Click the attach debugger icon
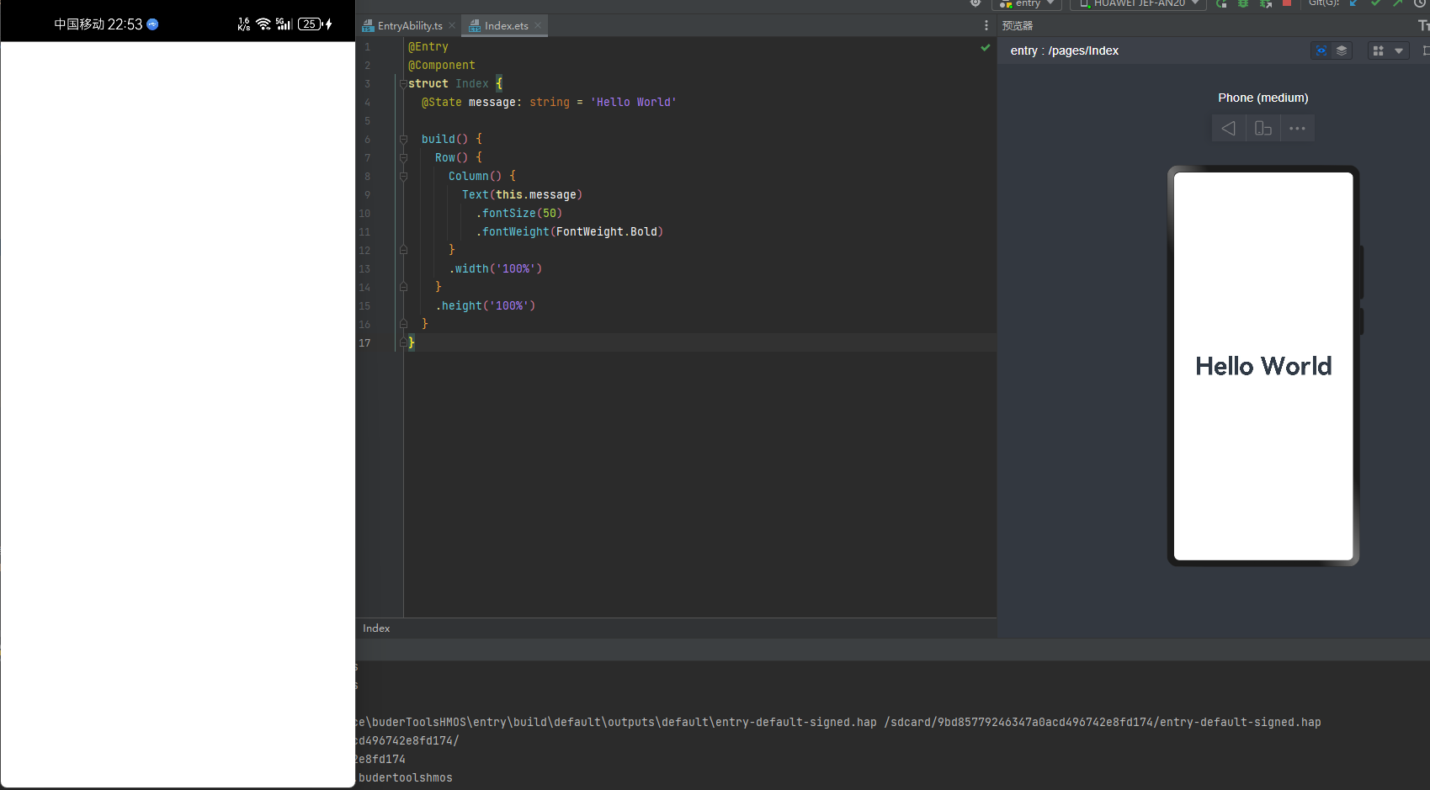The width and height of the screenshot is (1430, 790). coord(1265,4)
